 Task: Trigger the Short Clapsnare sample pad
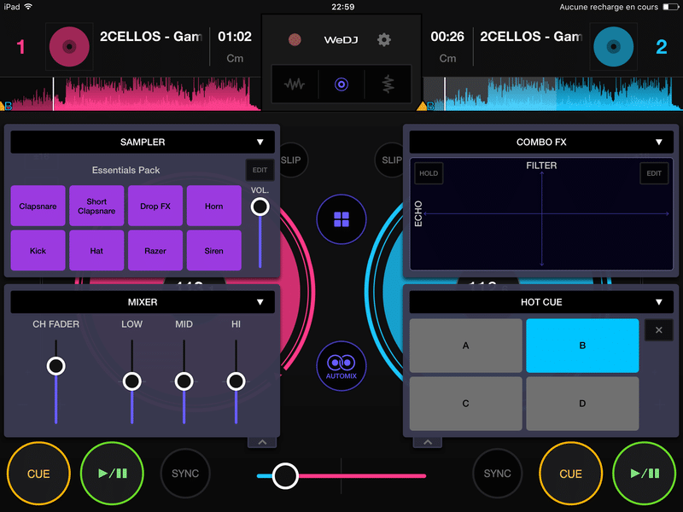pos(96,206)
